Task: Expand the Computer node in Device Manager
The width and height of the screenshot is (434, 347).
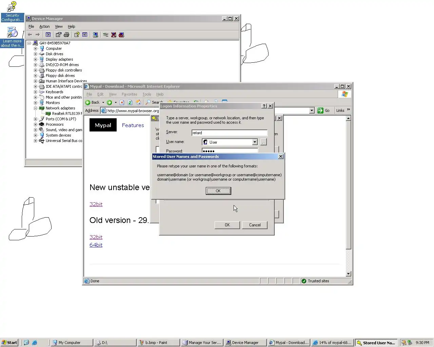Action: point(35,48)
